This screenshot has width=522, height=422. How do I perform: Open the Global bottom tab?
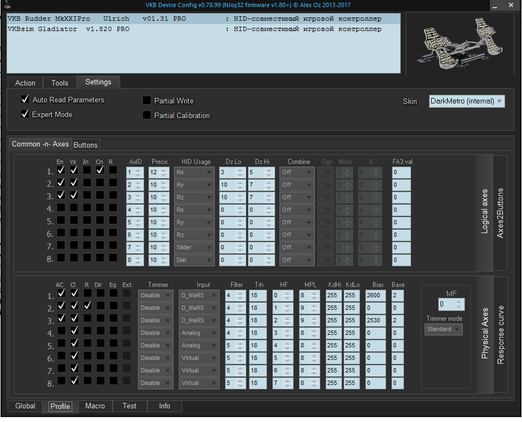click(x=26, y=406)
